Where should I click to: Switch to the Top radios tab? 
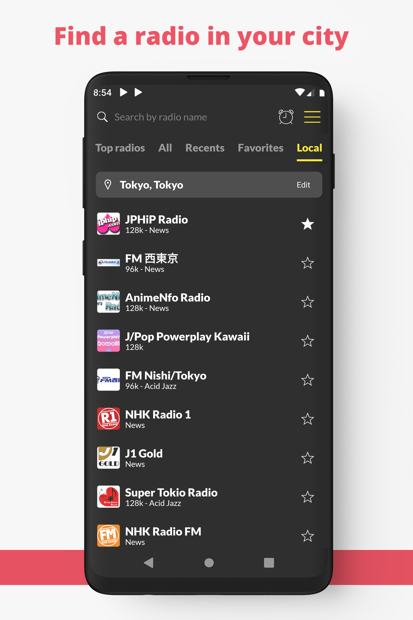[120, 148]
